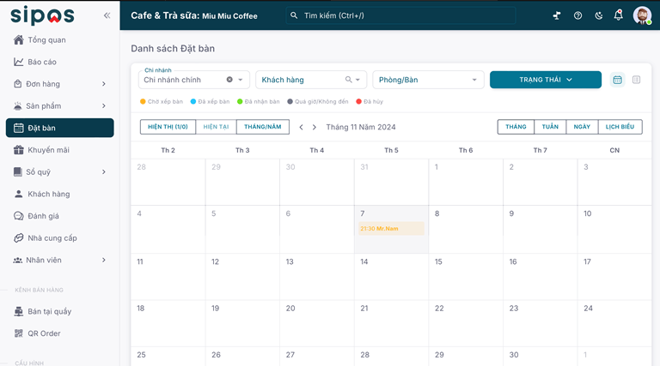Click the Miu Miu Coffee store name
Viewport: 660px width, 366px height.
coord(229,16)
